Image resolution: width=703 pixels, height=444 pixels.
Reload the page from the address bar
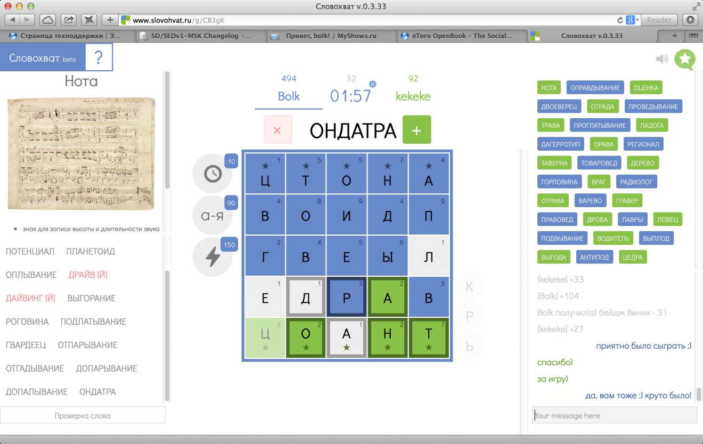(620, 20)
